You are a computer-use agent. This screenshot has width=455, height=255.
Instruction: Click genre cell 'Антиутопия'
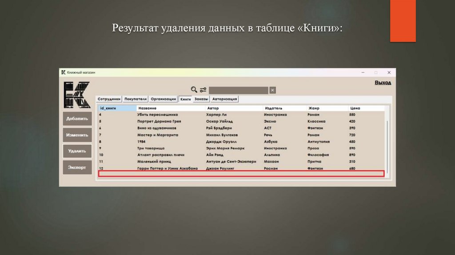tap(318, 142)
